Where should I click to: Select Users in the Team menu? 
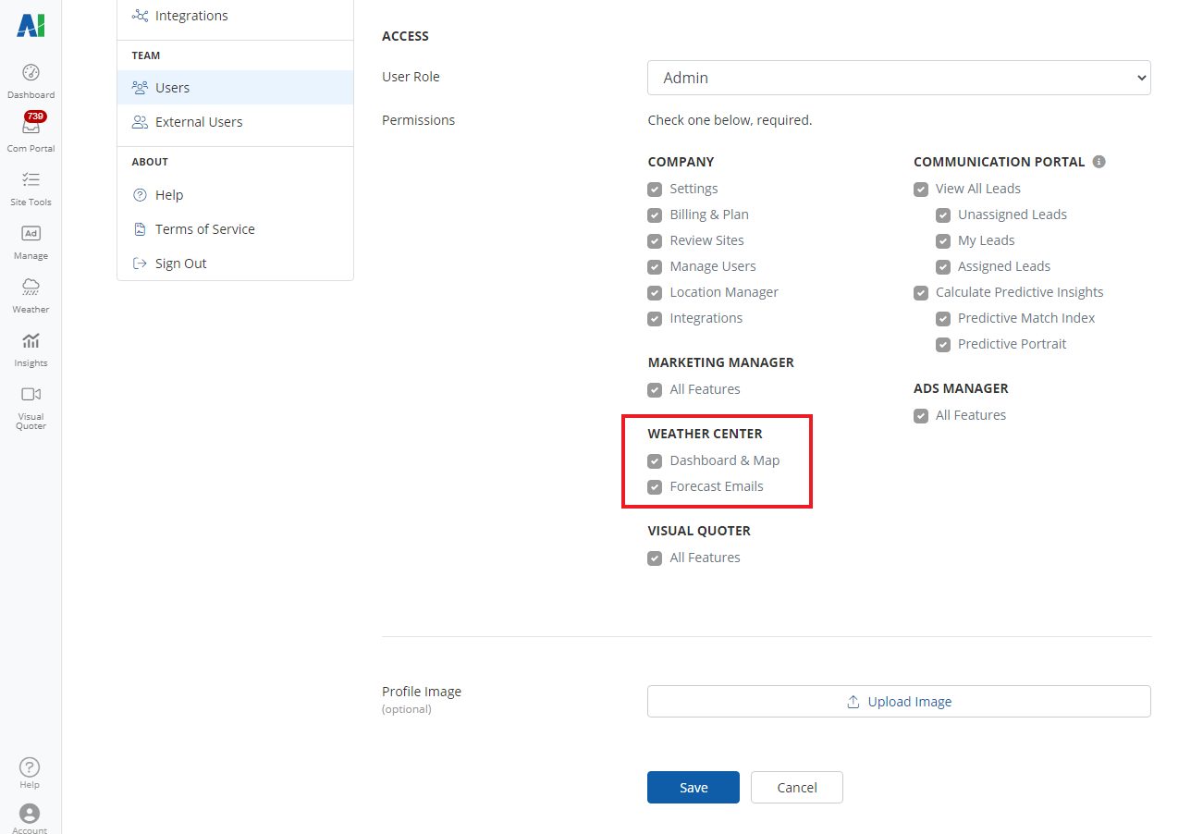172,88
